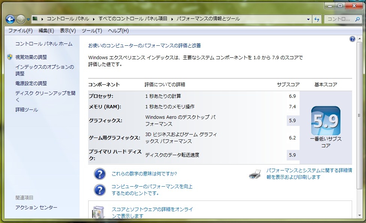Open recent pages dropdown beside navigation buttons
Screen dimensions: 366x223
(29, 19)
